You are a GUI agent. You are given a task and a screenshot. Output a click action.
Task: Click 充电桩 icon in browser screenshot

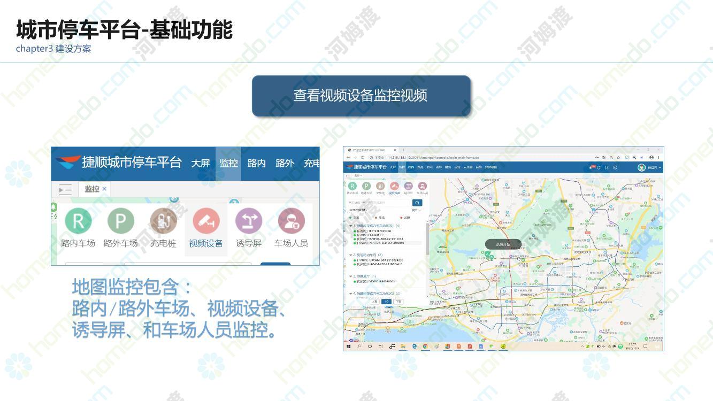pos(380,186)
